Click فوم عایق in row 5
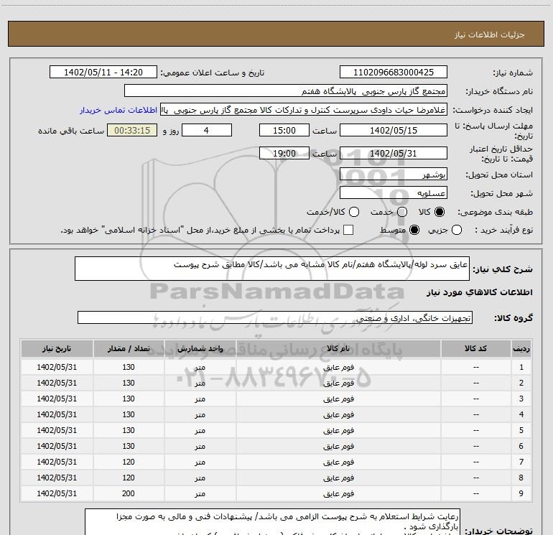553x535 pixels. point(338,430)
